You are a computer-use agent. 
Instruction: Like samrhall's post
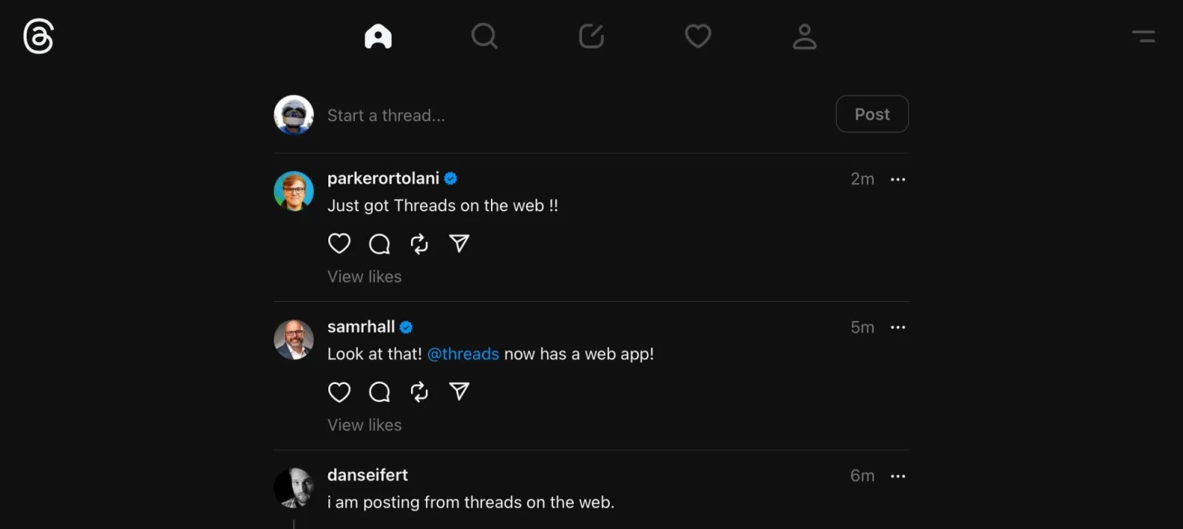(x=339, y=391)
